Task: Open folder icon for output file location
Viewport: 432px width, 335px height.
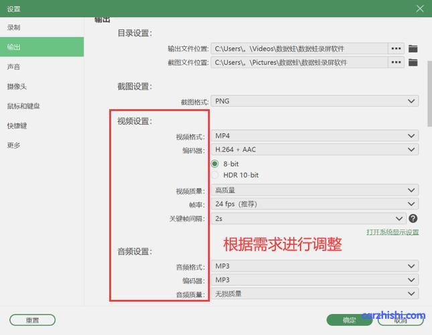Action: tap(413, 49)
